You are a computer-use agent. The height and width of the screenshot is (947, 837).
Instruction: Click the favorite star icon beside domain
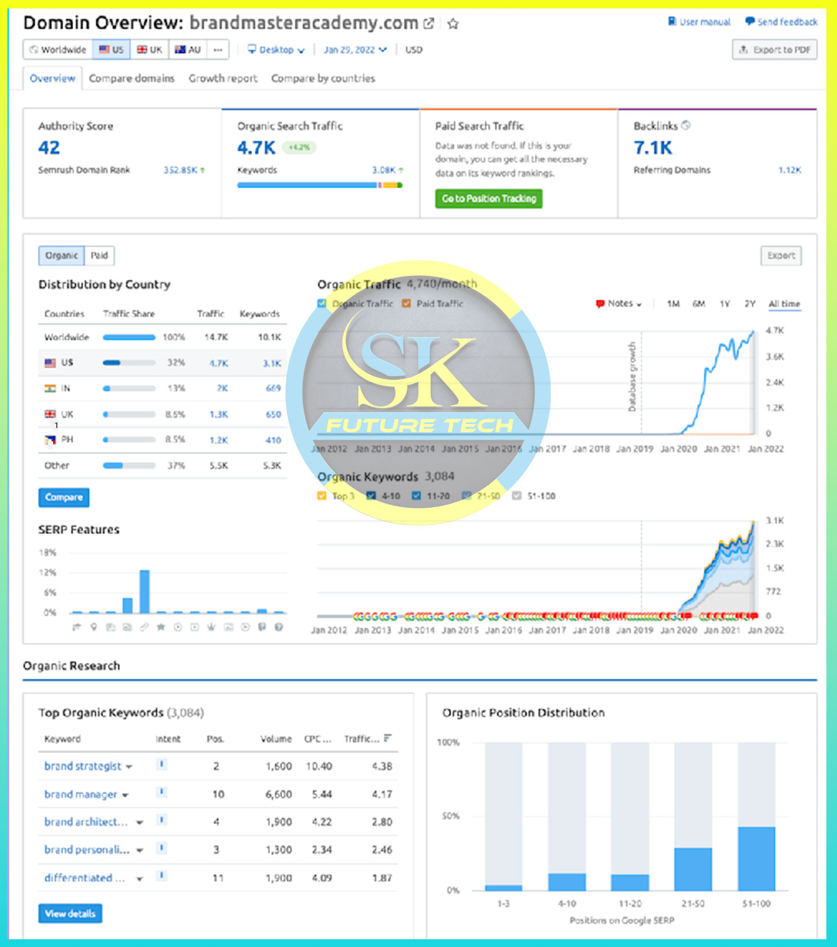453,24
